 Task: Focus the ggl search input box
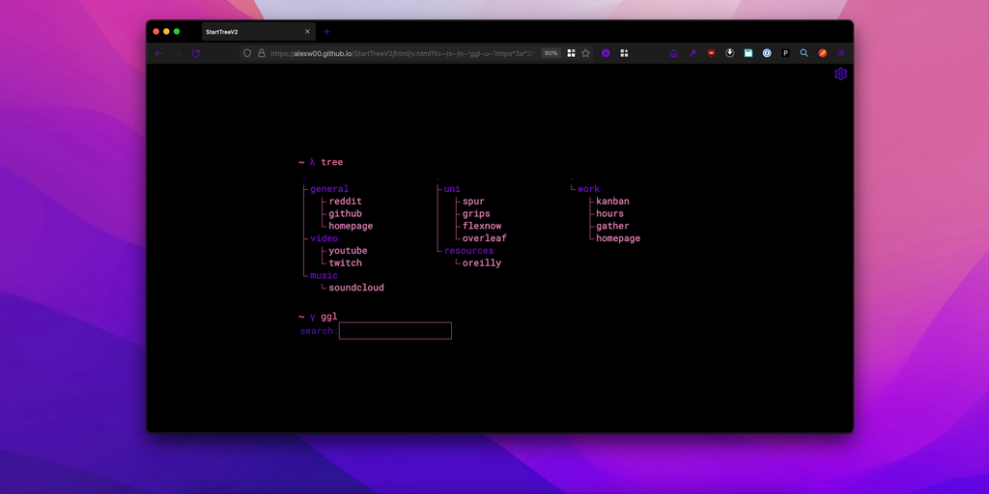point(395,331)
